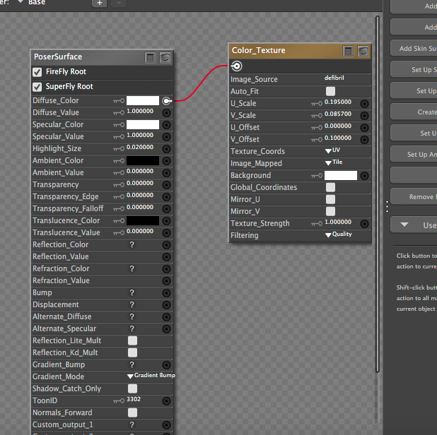Click the Bump channel plug connector
Image resolution: width=437 pixels, height=435 pixels.
(166, 293)
